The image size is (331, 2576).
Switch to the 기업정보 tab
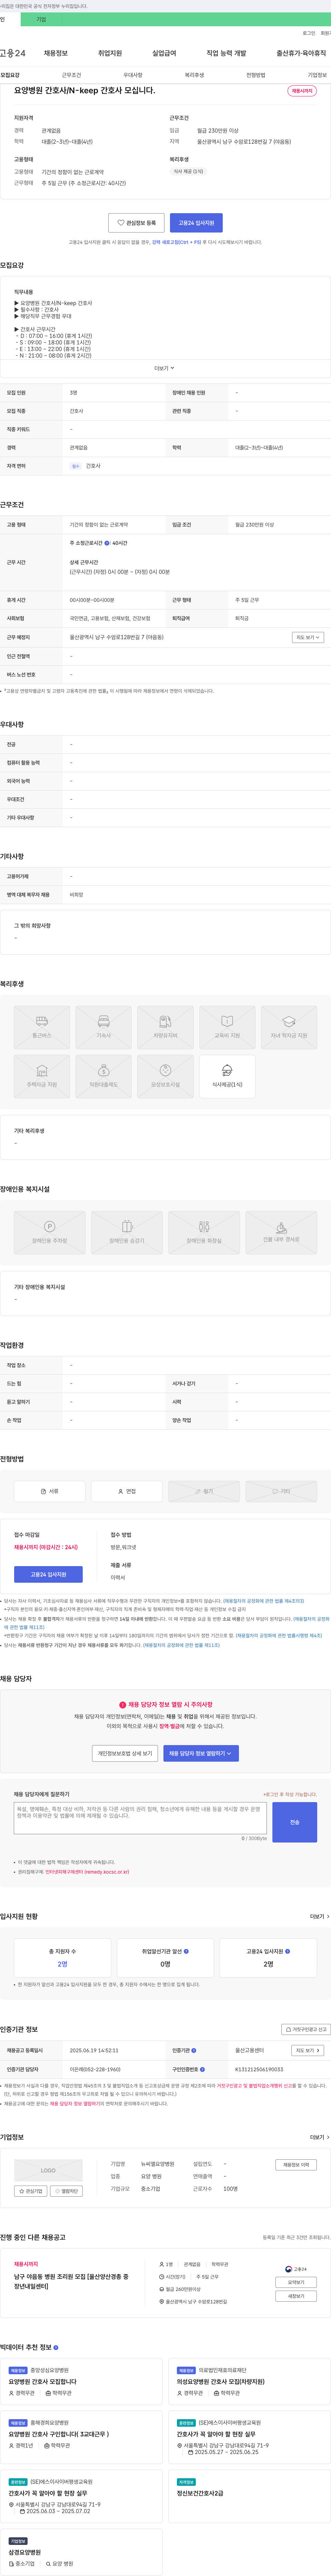click(x=317, y=75)
